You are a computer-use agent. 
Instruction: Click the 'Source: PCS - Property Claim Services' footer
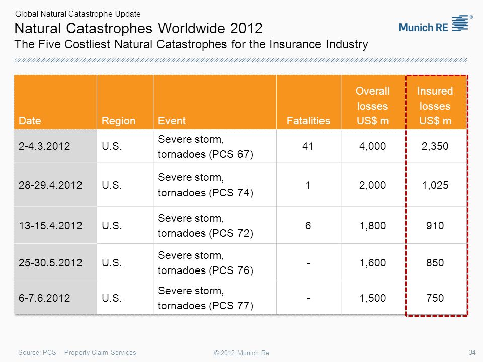point(77,352)
